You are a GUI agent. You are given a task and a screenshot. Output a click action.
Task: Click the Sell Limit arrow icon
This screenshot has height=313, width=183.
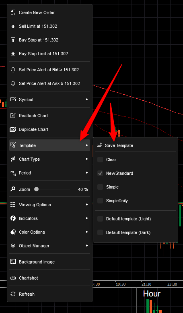coord(13,26)
